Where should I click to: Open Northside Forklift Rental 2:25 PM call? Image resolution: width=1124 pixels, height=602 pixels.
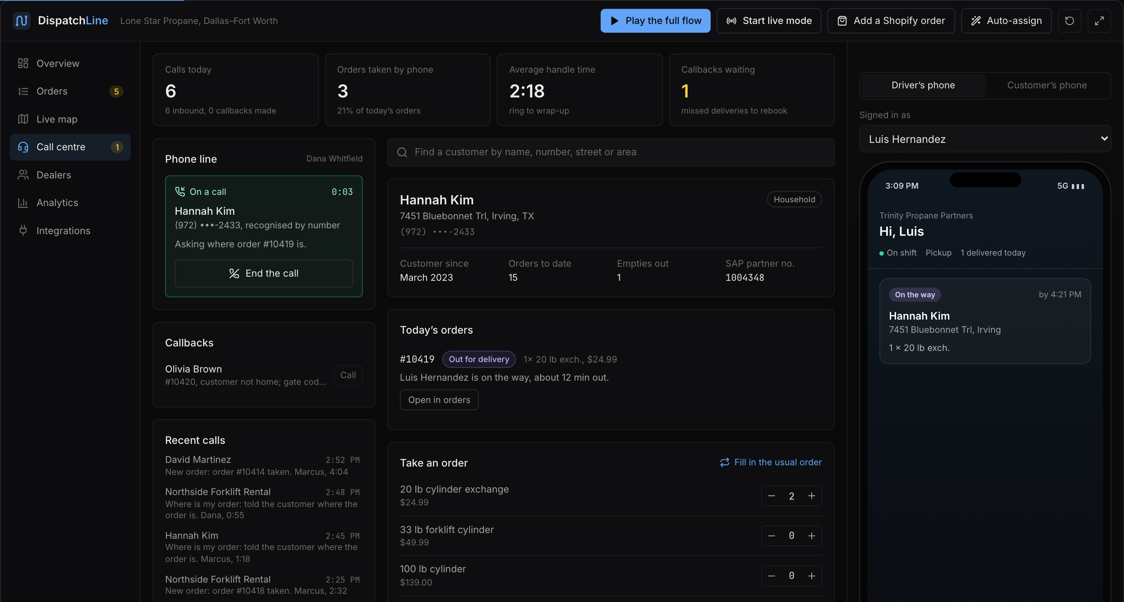pyautogui.click(x=263, y=585)
